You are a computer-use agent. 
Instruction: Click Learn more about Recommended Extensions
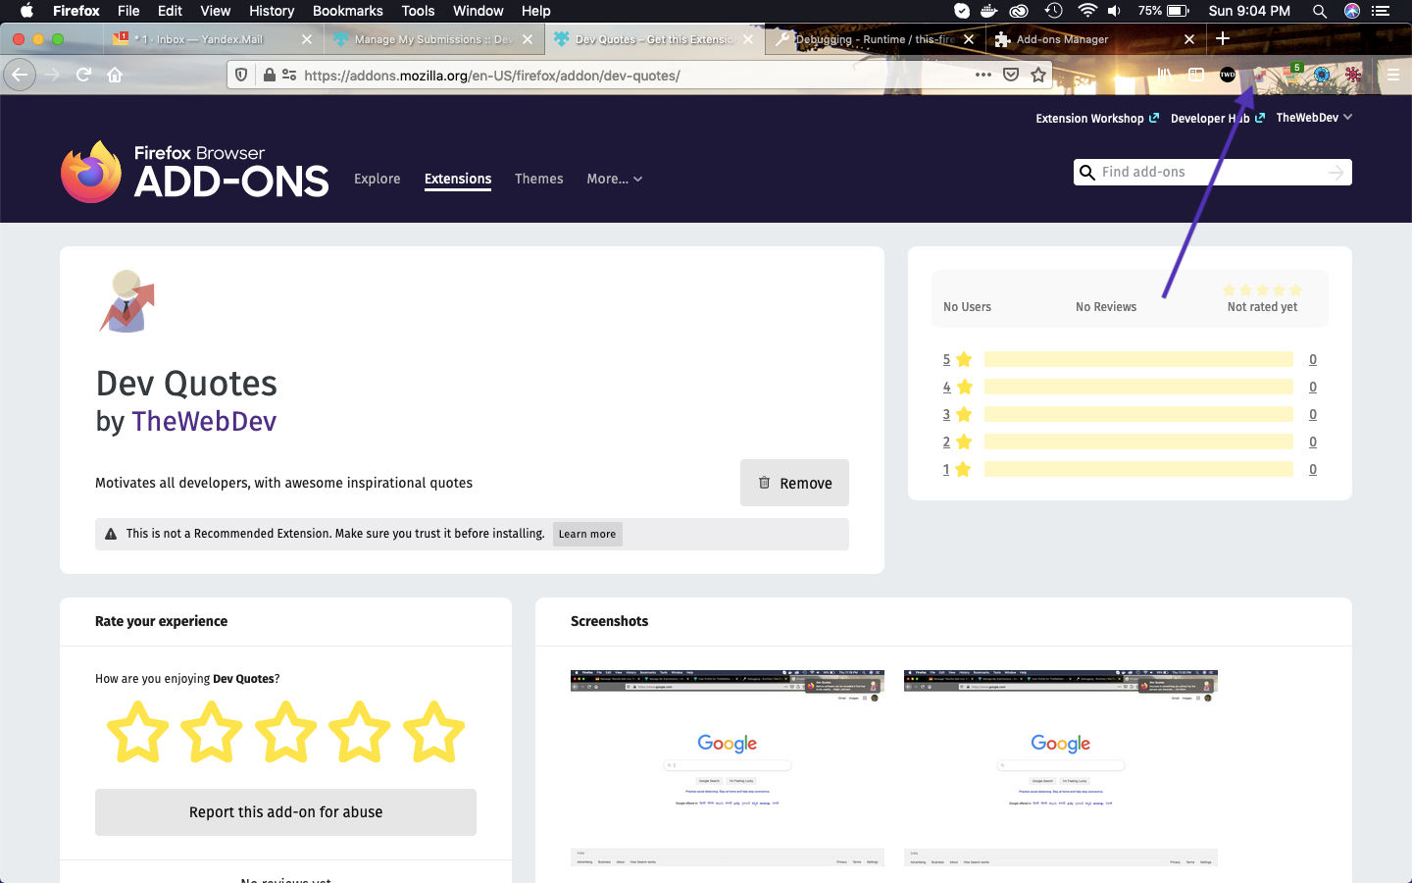coord(587,534)
